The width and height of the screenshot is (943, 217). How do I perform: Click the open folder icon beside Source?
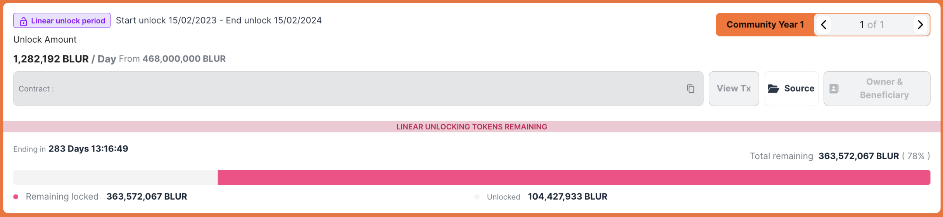pos(773,89)
